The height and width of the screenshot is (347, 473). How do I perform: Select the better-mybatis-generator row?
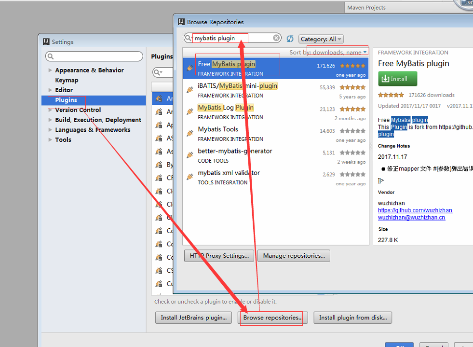click(x=276, y=155)
